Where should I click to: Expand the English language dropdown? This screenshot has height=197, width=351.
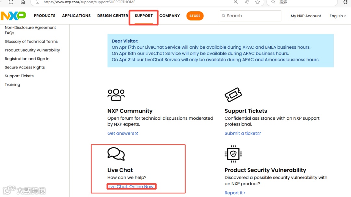click(338, 16)
